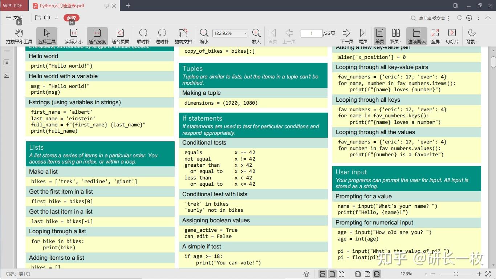Image resolution: width=496 pixels, height=279 pixels.
Task: Zoom in with the 放大 button
Action: click(x=256, y=36)
